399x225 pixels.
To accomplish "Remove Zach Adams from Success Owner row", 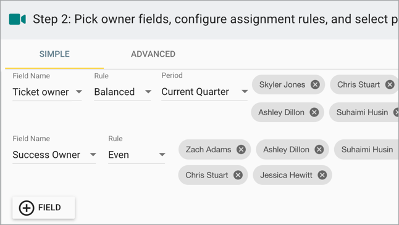I will click(x=241, y=150).
